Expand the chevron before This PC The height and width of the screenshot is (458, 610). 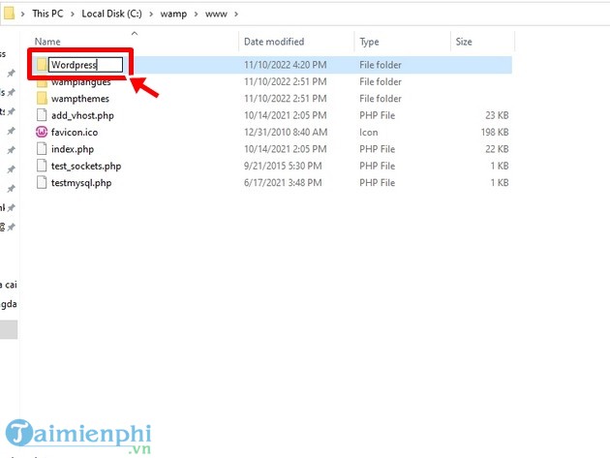[x=22, y=14]
